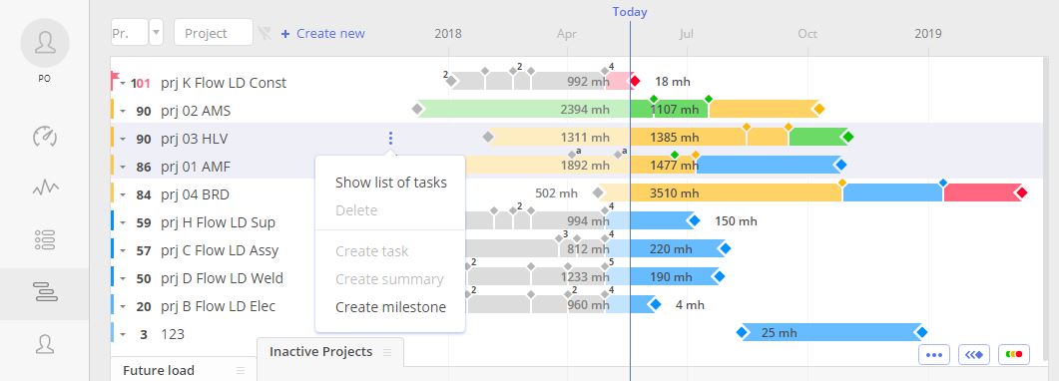This screenshot has width=1059, height=381.
Task: Click three-dot menu on prj 03 HLV row
Action: 390,139
